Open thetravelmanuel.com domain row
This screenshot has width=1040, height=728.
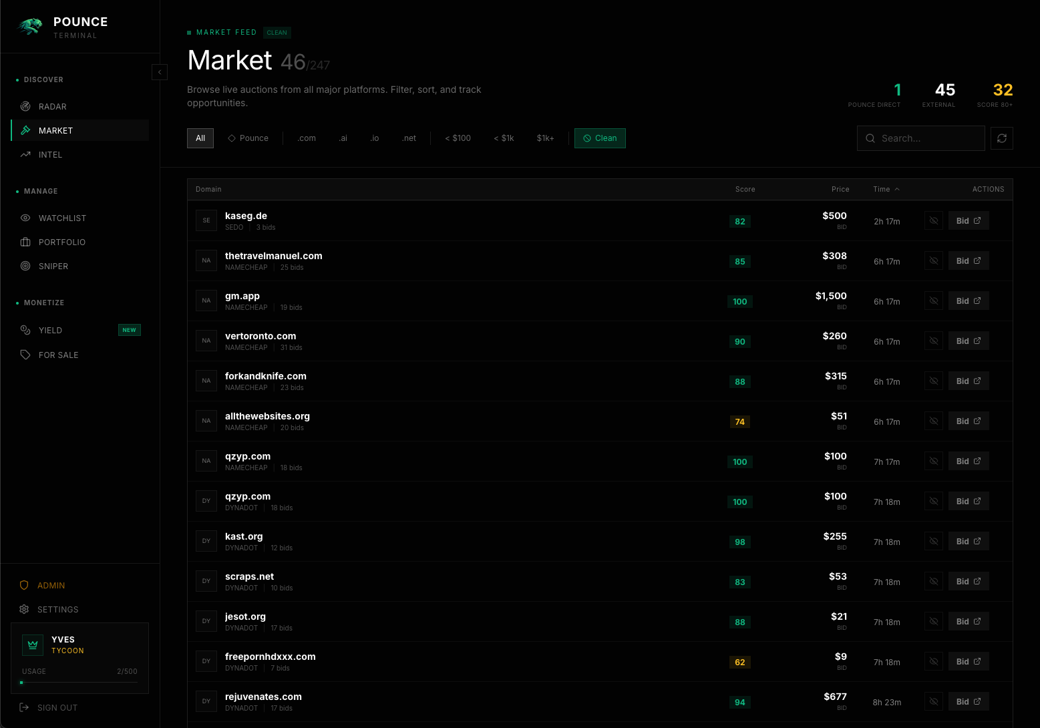[600, 260]
